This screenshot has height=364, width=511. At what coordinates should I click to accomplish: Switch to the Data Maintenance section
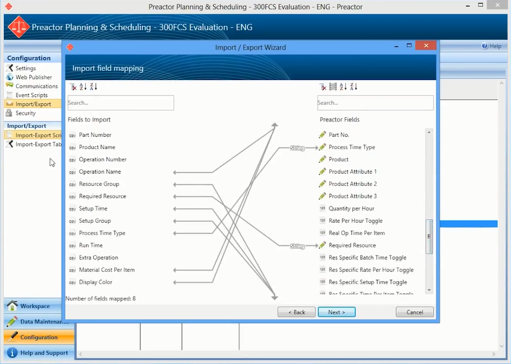(39, 322)
